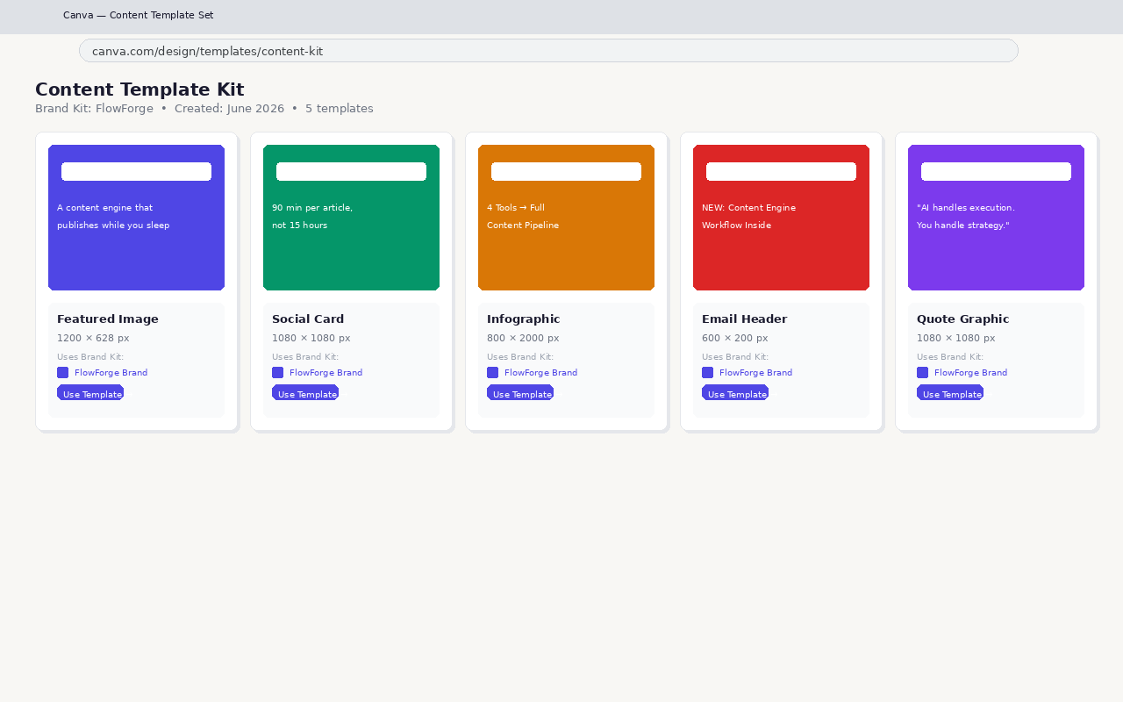
Task: Click brand color swatch under Social Card
Action: click(x=277, y=372)
